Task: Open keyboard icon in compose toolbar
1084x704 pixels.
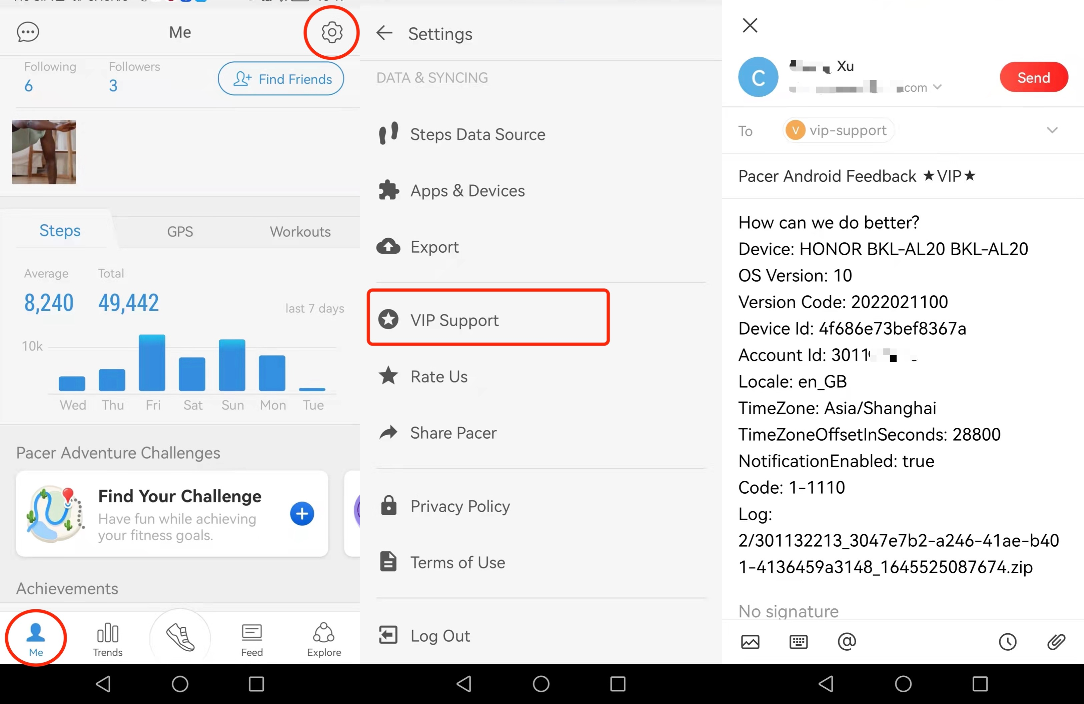Action: click(798, 642)
